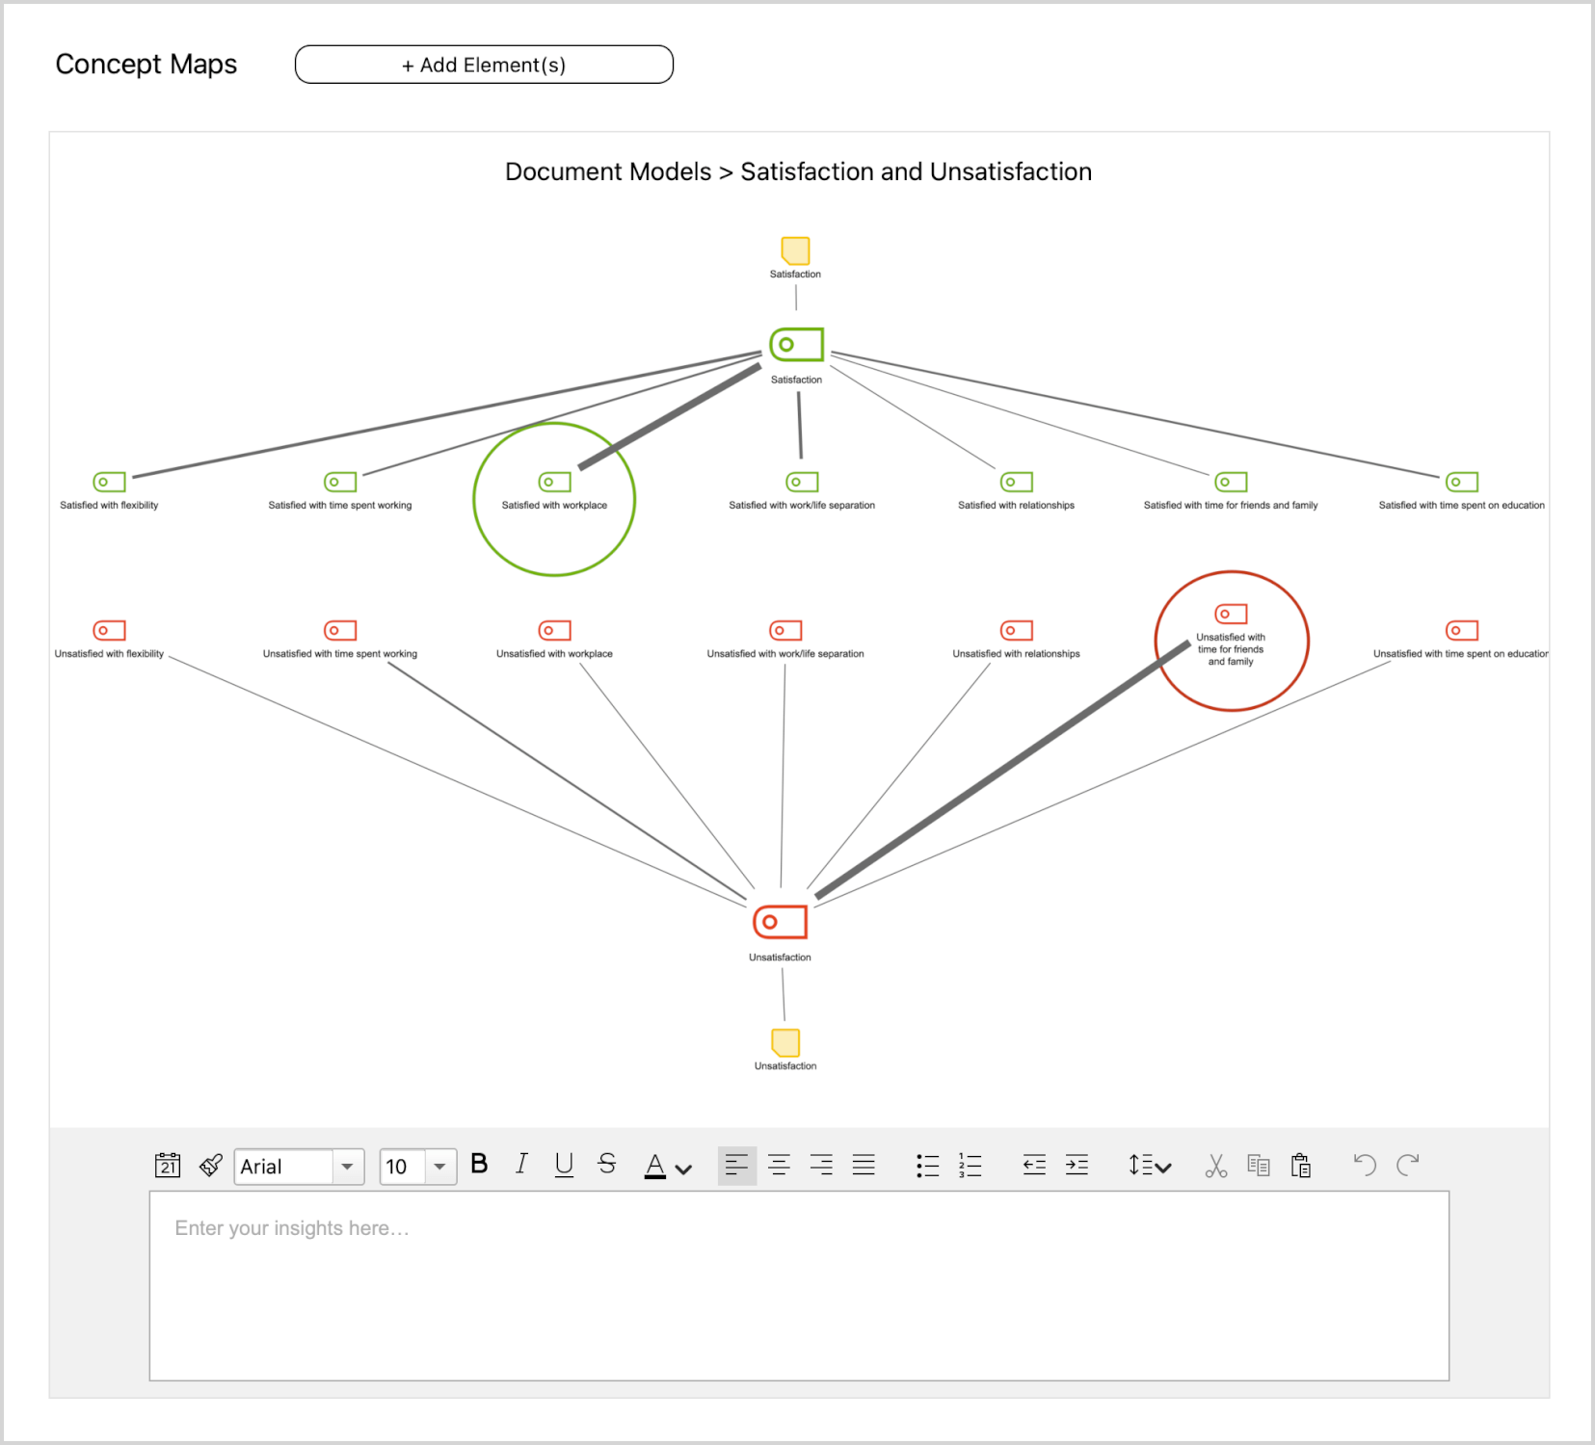Align text right
The width and height of the screenshot is (1595, 1445).
[821, 1165]
